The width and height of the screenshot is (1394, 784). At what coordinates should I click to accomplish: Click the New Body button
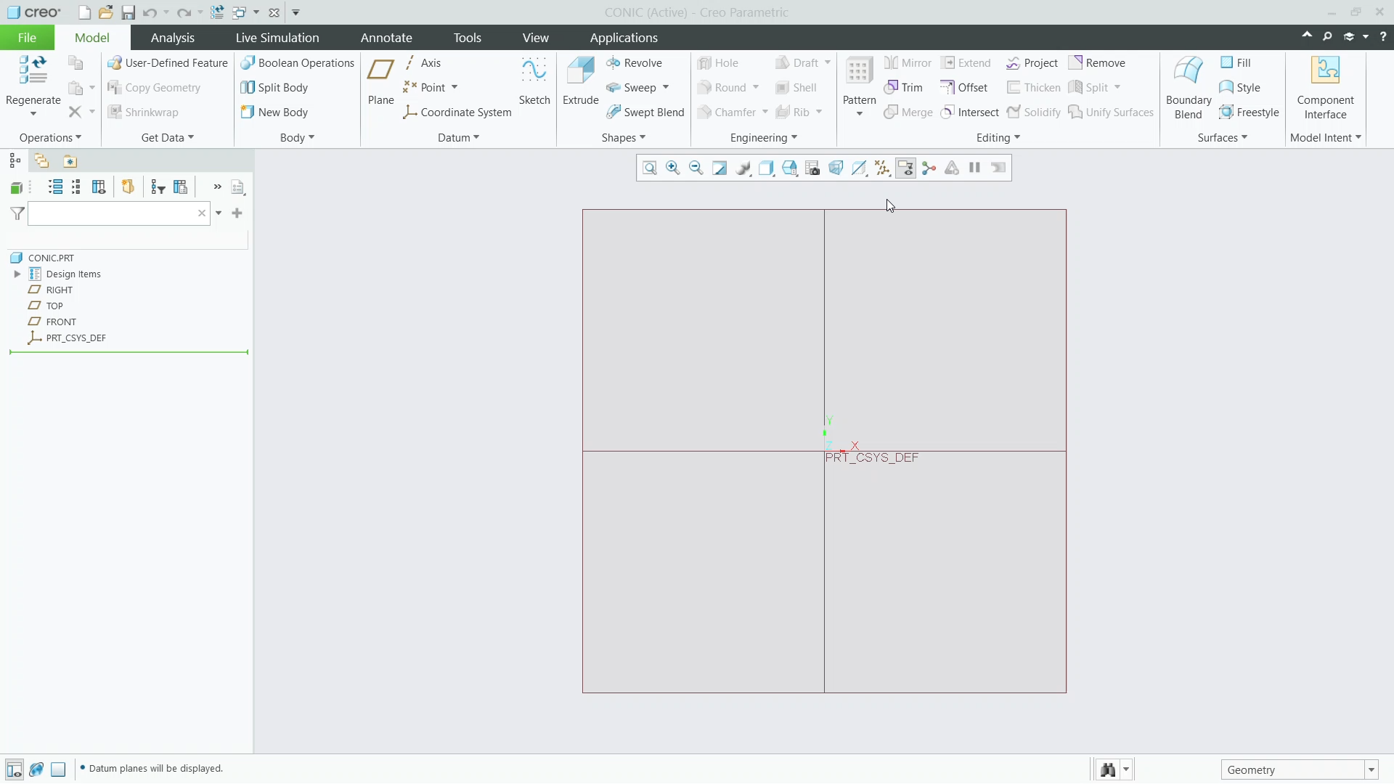[x=274, y=113]
